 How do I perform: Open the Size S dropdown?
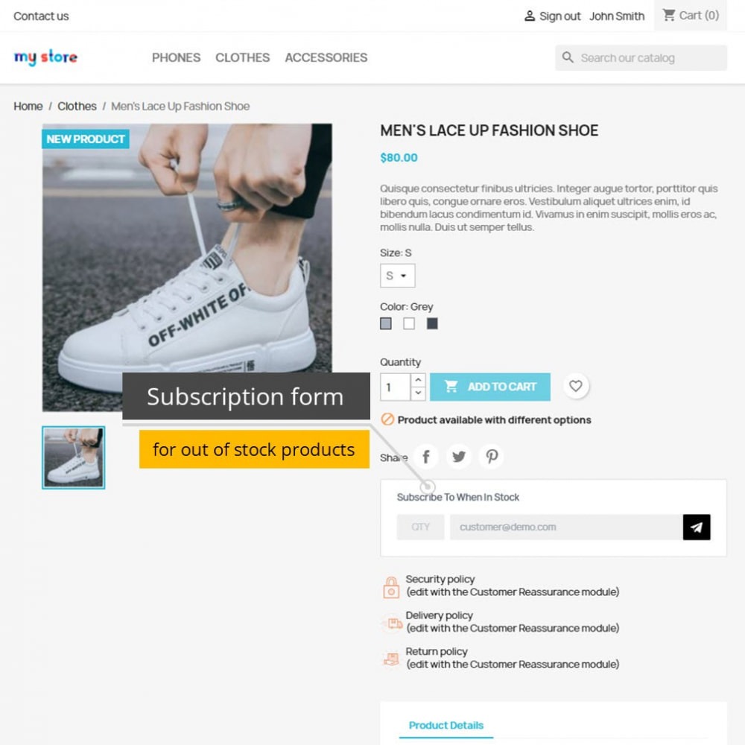click(397, 276)
